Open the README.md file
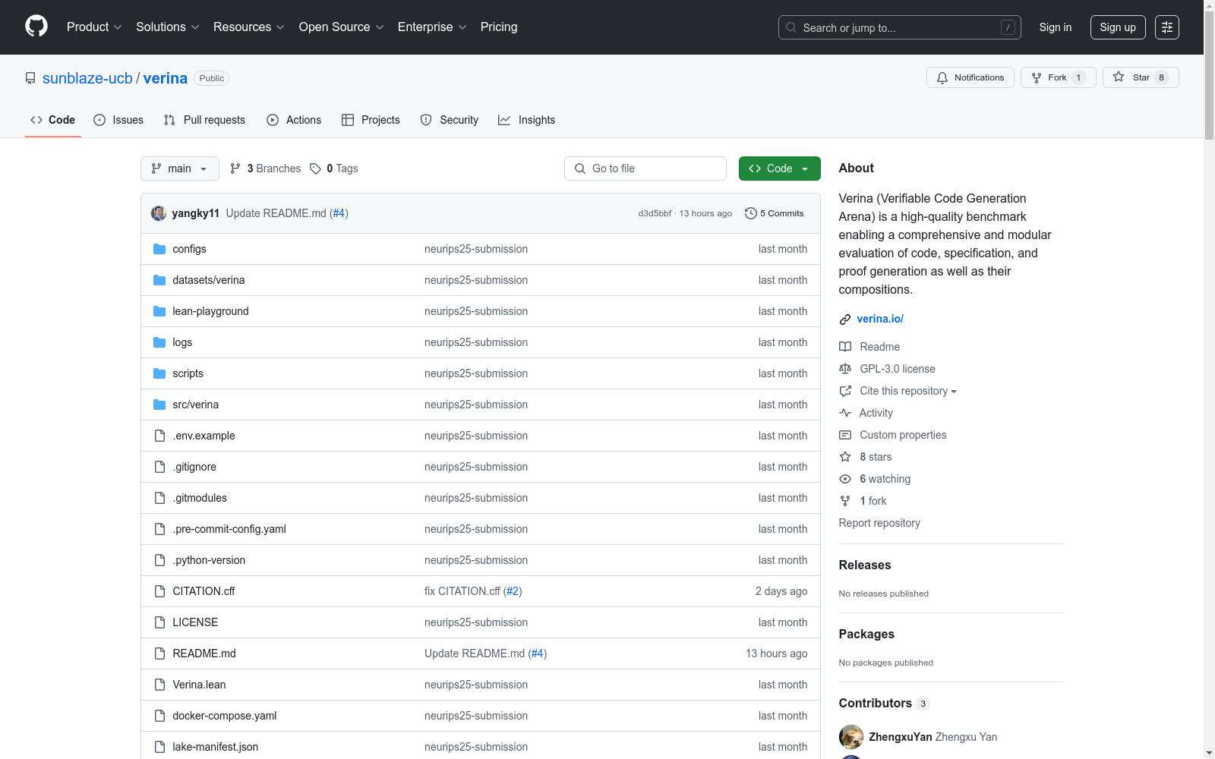The height and width of the screenshot is (759, 1215). tap(204, 653)
